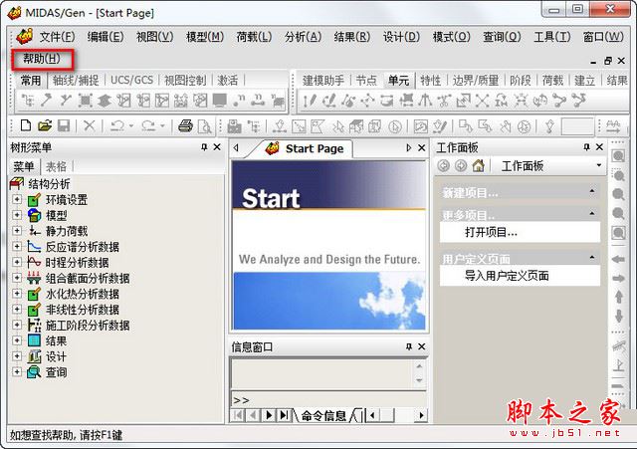Click the Open folder icon
Screen dimensions: 637x449
click(45, 125)
